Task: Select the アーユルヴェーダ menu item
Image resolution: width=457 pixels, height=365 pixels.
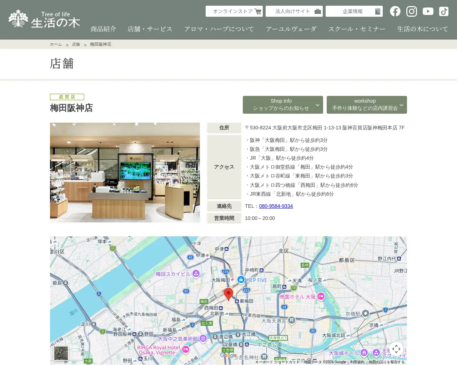Action: [x=292, y=29]
